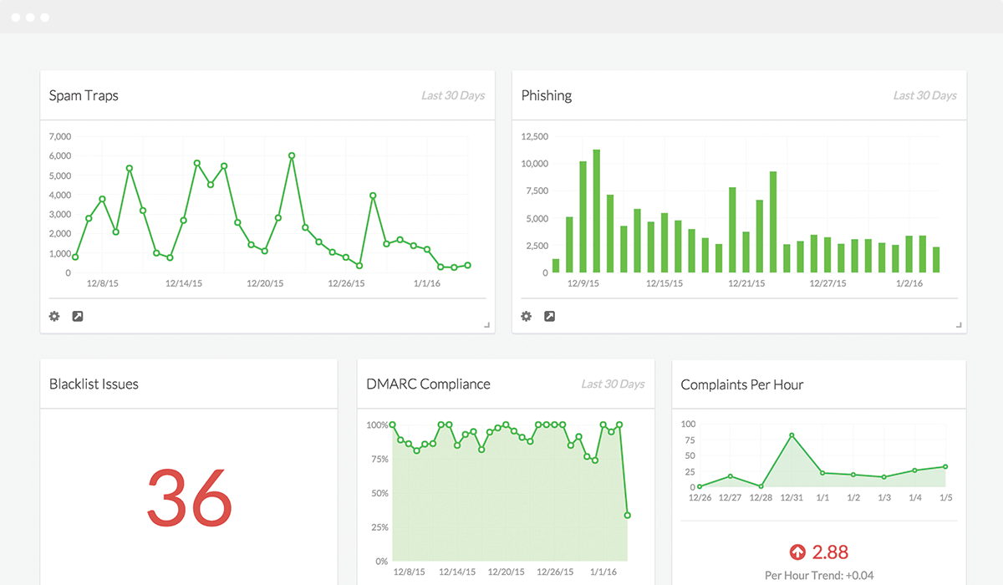Click the Phishing panel title
The image size is (1003, 585).
point(547,95)
